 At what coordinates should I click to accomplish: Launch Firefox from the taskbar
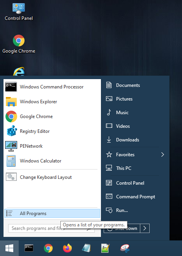67,248
